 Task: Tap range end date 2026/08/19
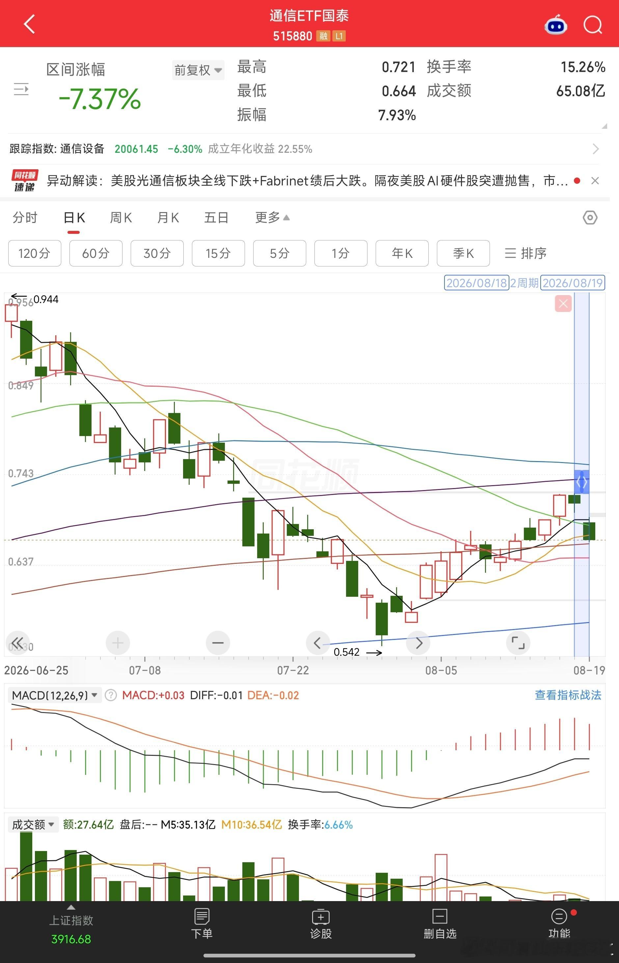(x=572, y=283)
